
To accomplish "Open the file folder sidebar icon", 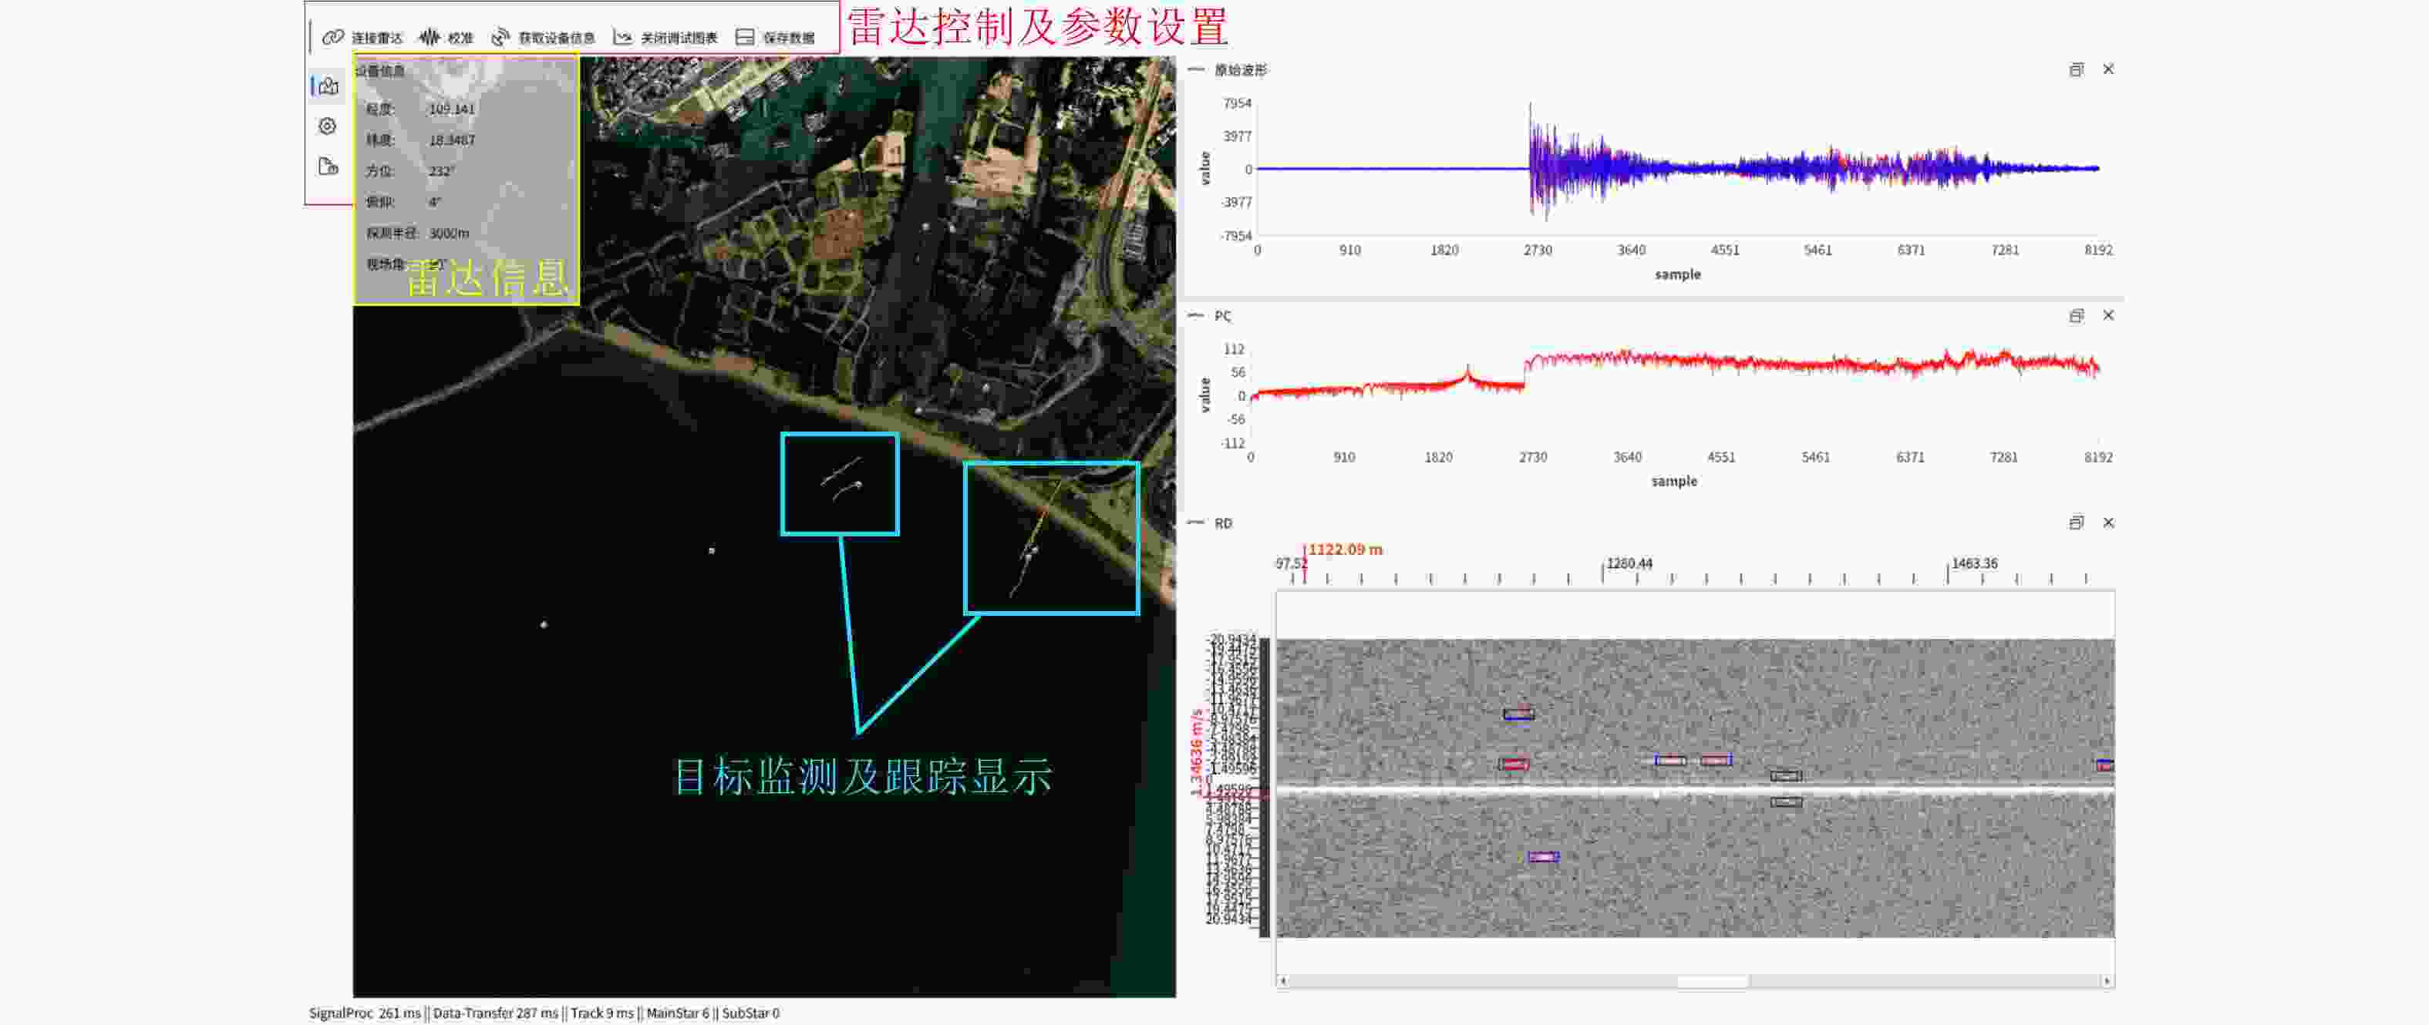I will pos(328,166).
